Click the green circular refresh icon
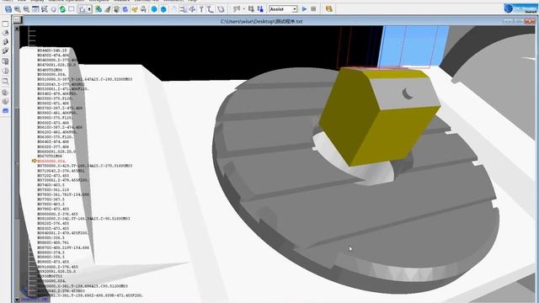 pos(62,9)
